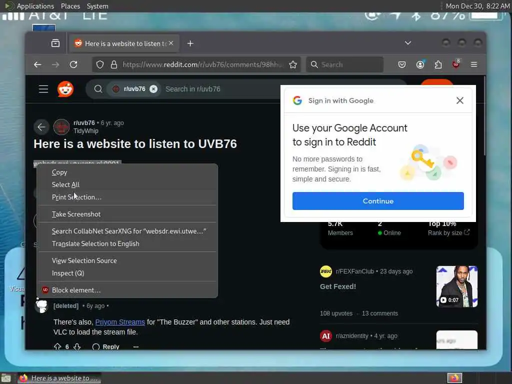
Task: Choose Select All from the context menu
Action: [x=127, y=185]
